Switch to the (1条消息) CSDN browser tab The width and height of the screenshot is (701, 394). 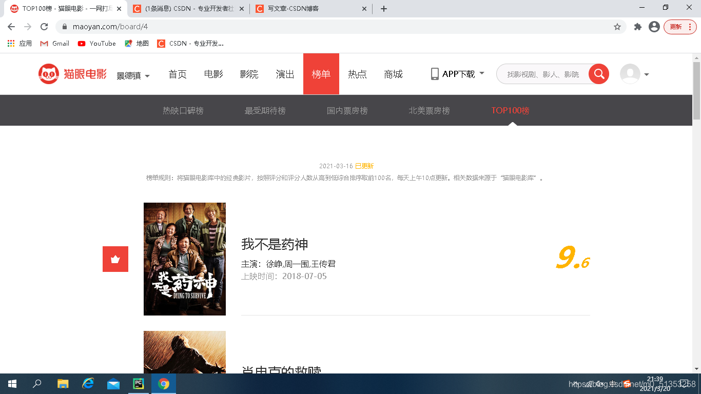tap(189, 9)
